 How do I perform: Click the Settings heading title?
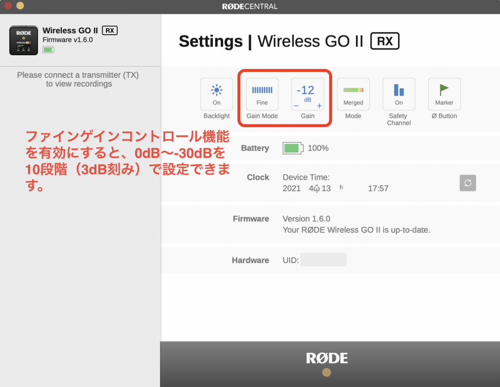point(211,41)
